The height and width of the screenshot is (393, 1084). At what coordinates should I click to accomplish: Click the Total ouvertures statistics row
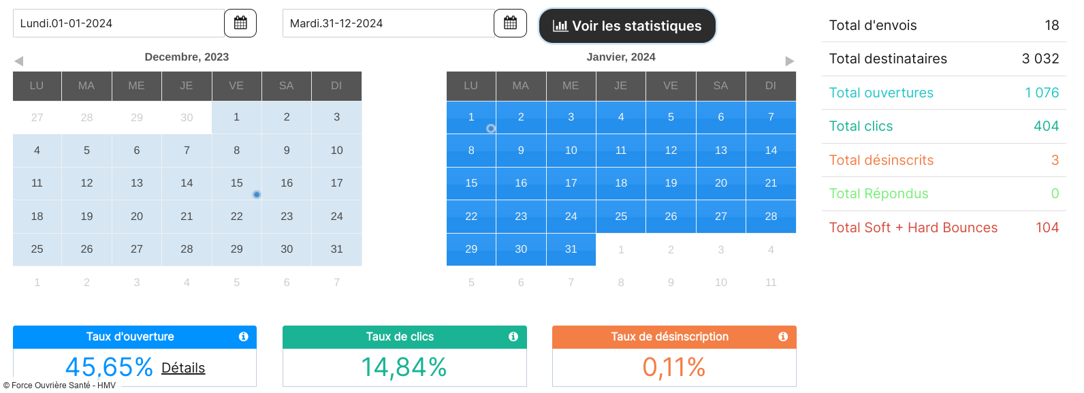click(x=944, y=93)
